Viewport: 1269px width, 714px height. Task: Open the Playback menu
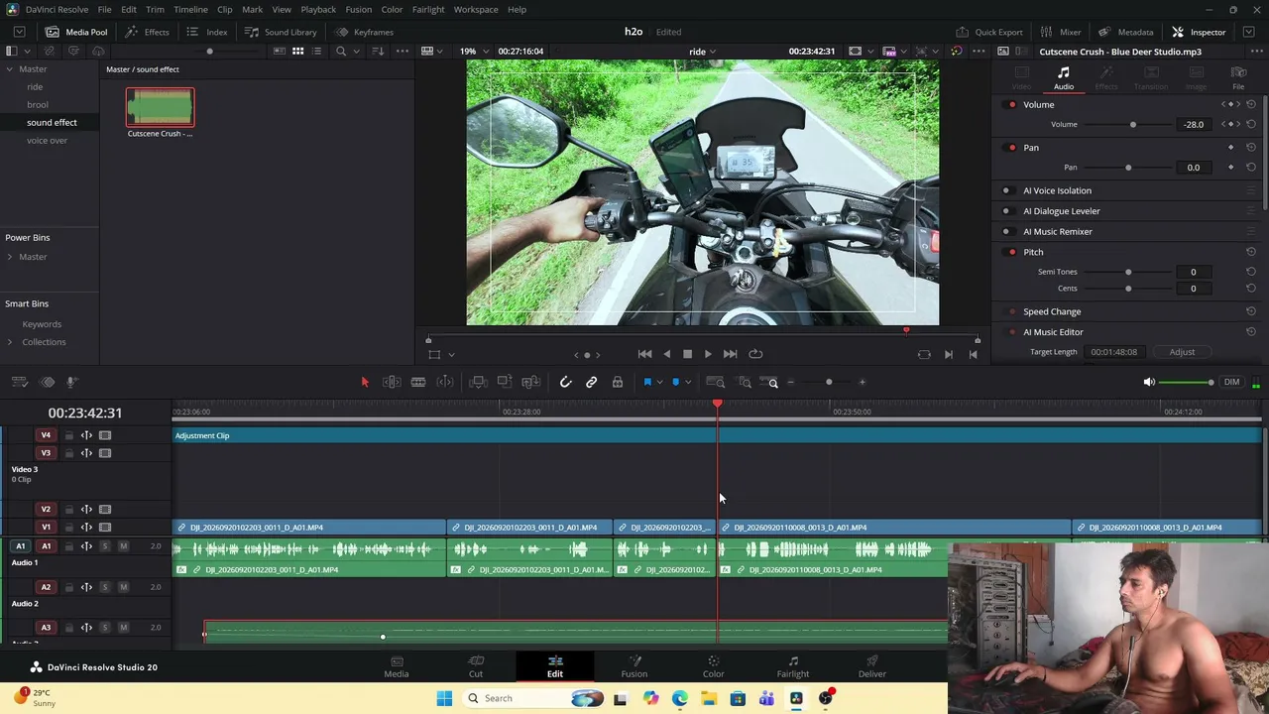tap(318, 9)
